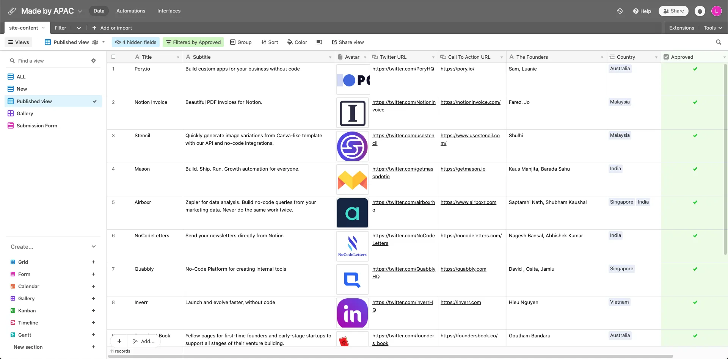Open the base history clock icon
The image size is (728, 359).
click(x=620, y=11)
